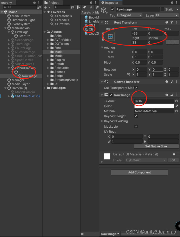Click the favorites star icon in Project toolbar
The height and width of the screenshot is (237, 180).
click(91, 8)
